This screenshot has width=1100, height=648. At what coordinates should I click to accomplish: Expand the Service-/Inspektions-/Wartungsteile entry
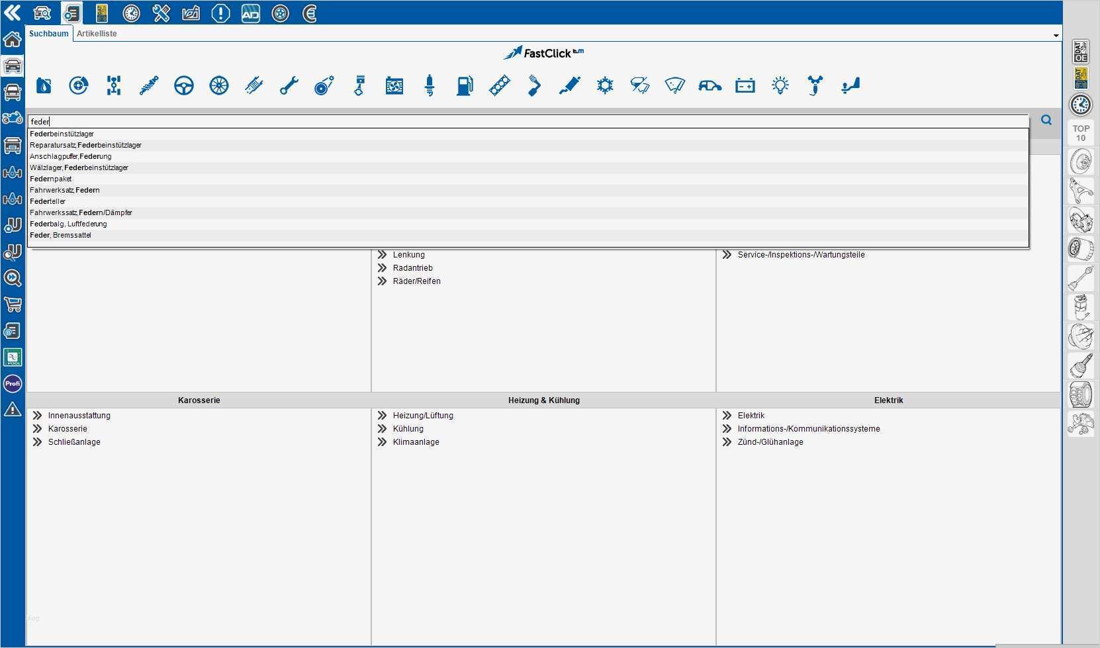727,255
